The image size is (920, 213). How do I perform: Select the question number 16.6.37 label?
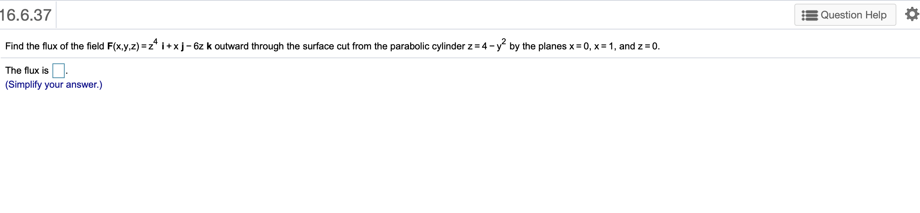(x=25, y=15)
